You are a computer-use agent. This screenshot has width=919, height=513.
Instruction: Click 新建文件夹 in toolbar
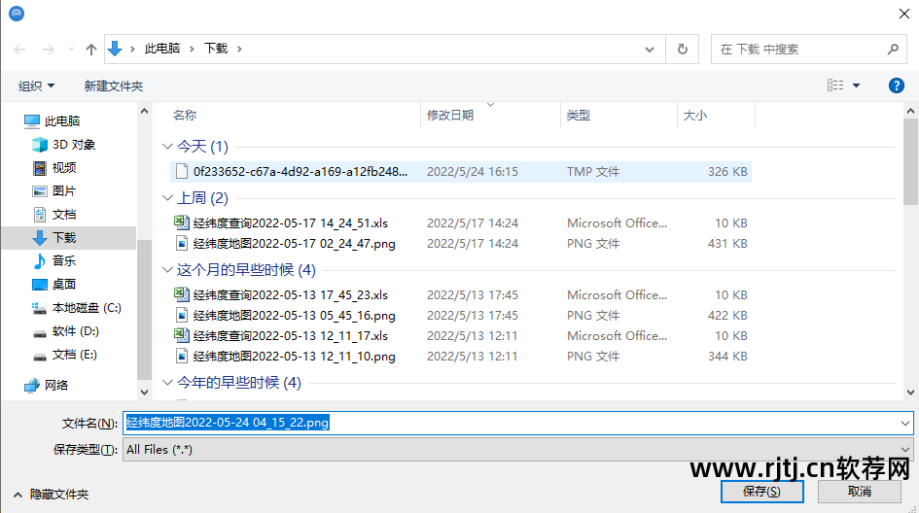tap(114, 85)
